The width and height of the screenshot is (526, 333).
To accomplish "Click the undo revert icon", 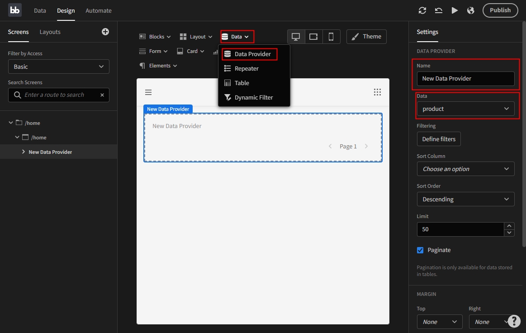I will 438,10.
